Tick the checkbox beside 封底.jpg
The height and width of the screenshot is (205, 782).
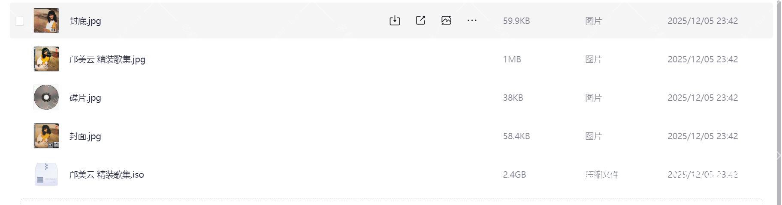(x=20, y=21)
